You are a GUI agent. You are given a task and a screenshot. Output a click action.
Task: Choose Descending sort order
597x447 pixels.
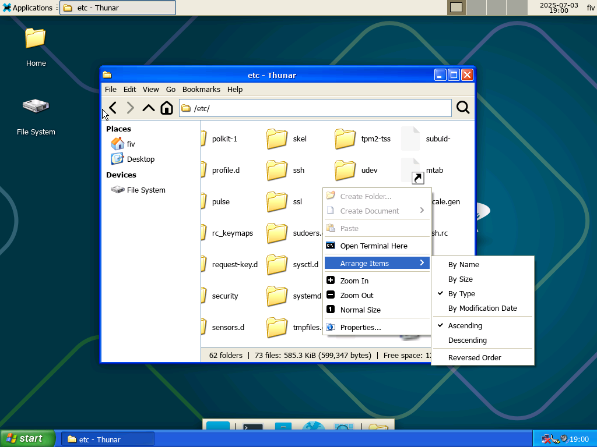click(x=467, y=340)
